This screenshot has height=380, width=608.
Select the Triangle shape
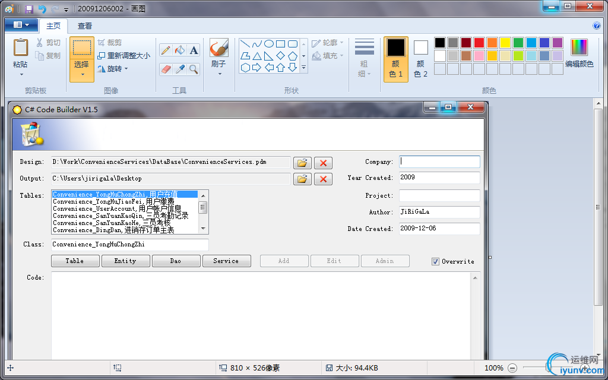pyautogui.click(x=256, y=56)
